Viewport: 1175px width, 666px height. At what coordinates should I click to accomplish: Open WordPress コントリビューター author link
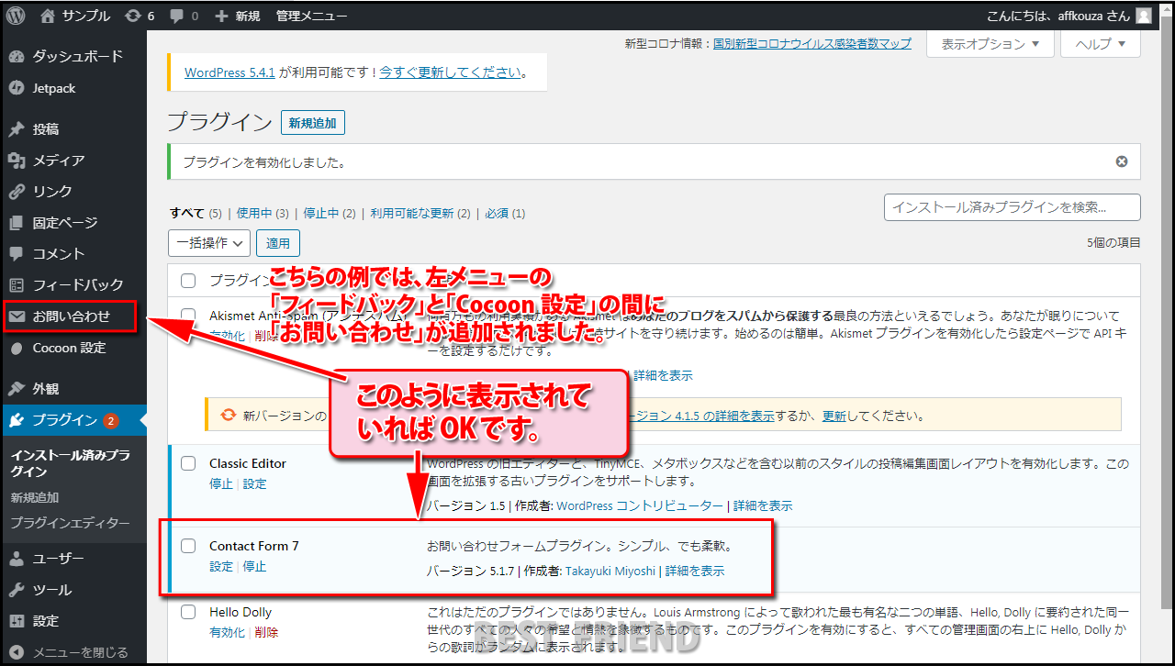tap(640, 505)
